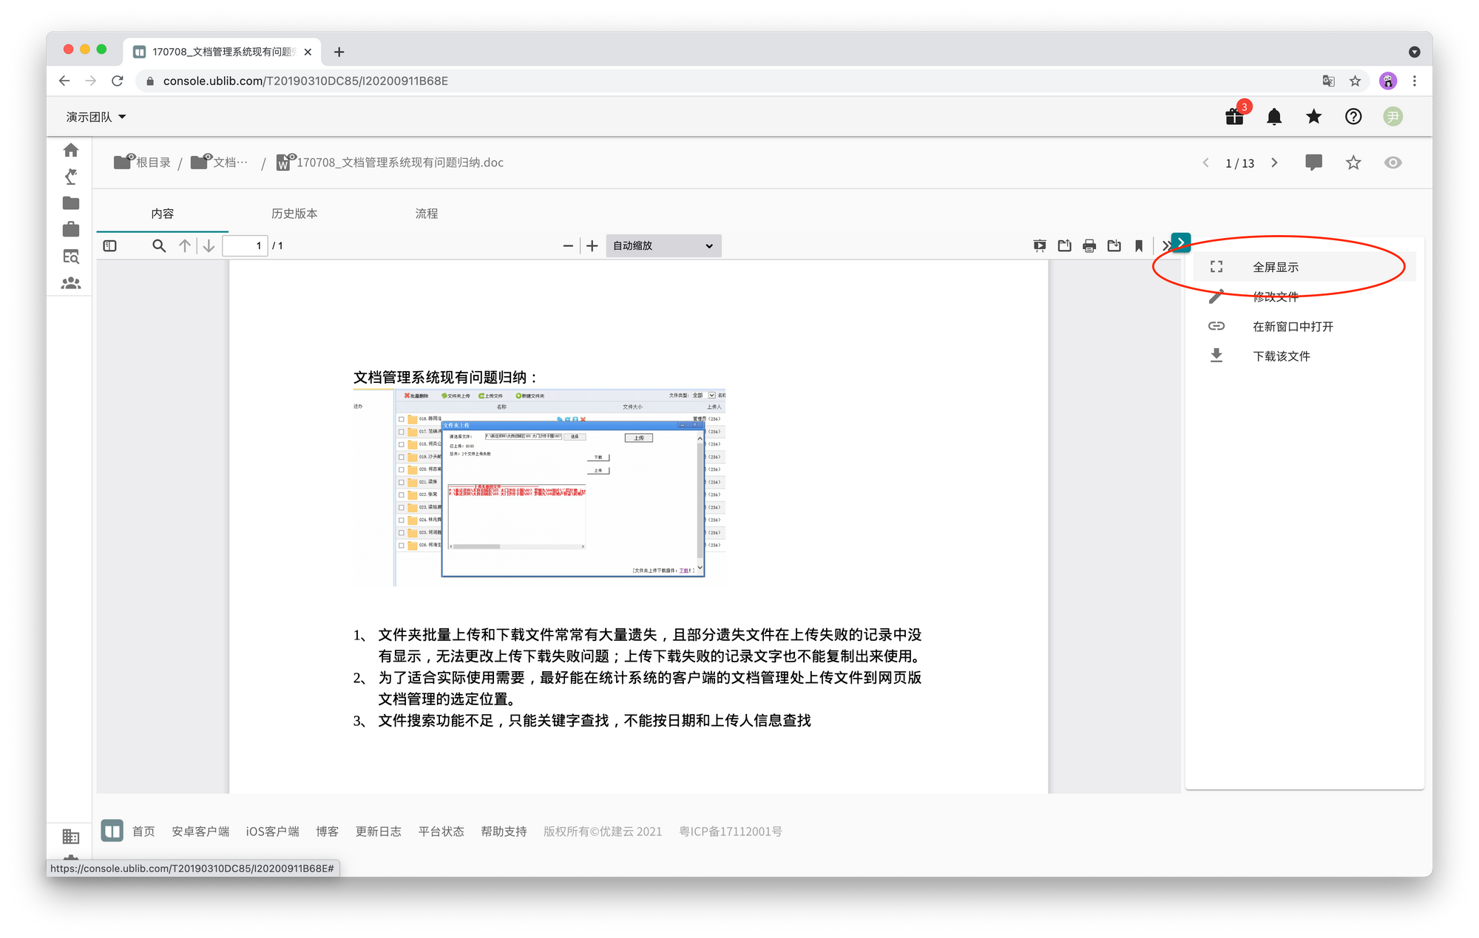Expand the 演示团队 team dropdown
Image resolution: width=1479 pixels, height=938 pixels.
point(96,117)
